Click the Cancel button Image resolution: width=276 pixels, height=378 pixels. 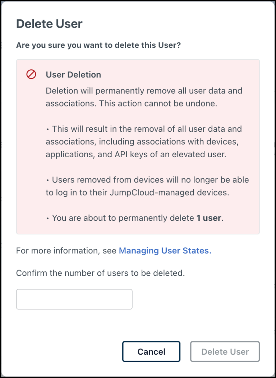coord(151,351)
